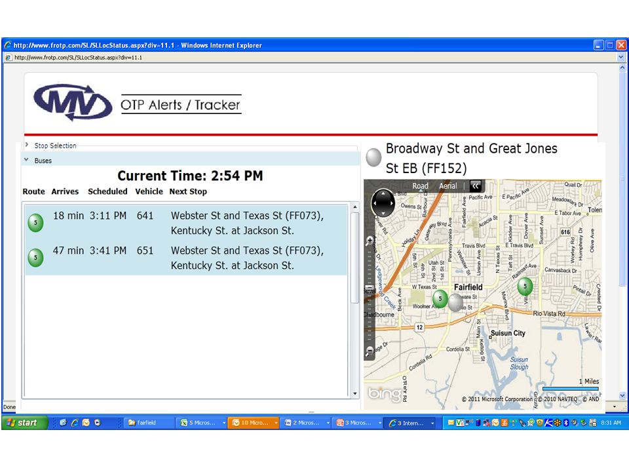The width and height of the screenshot is (629, 472).
Task: Click the 47 min arrival time
Action: 68,251
